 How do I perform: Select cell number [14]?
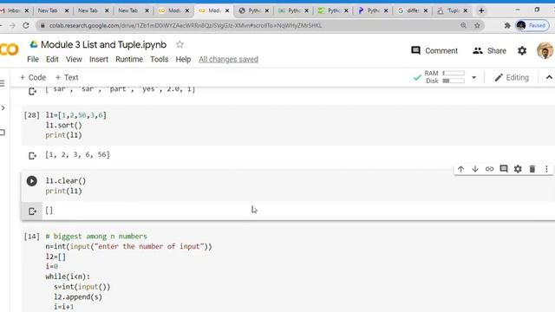(31, 237)
